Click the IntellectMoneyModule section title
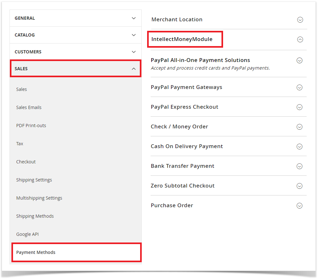The image size is (320, 280). (182, 39)
